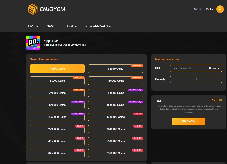Screen dimensions: 227x164
Task: Click the EnjoyGM logo icon
Action: pos(33,9)
